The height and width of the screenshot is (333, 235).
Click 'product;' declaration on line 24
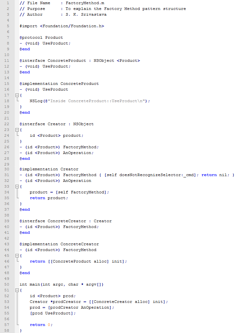[73, 135]
